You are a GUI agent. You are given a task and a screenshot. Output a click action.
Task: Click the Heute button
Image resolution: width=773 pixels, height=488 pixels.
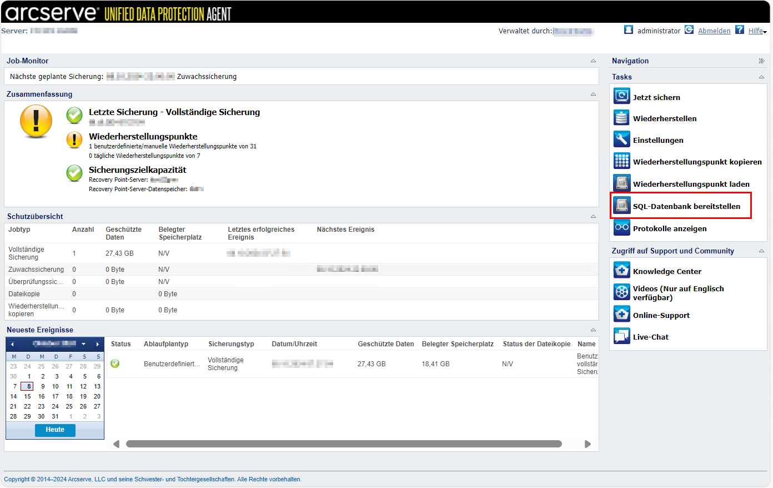click(x=55, y=430)
